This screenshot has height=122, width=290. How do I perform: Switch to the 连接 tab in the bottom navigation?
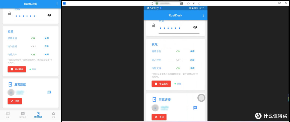pos(8,115)
